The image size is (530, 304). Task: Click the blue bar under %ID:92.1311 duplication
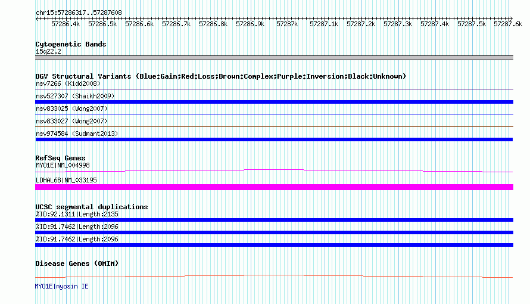point(274,220)
